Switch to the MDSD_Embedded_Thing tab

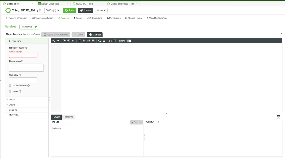tap(122, 4)
